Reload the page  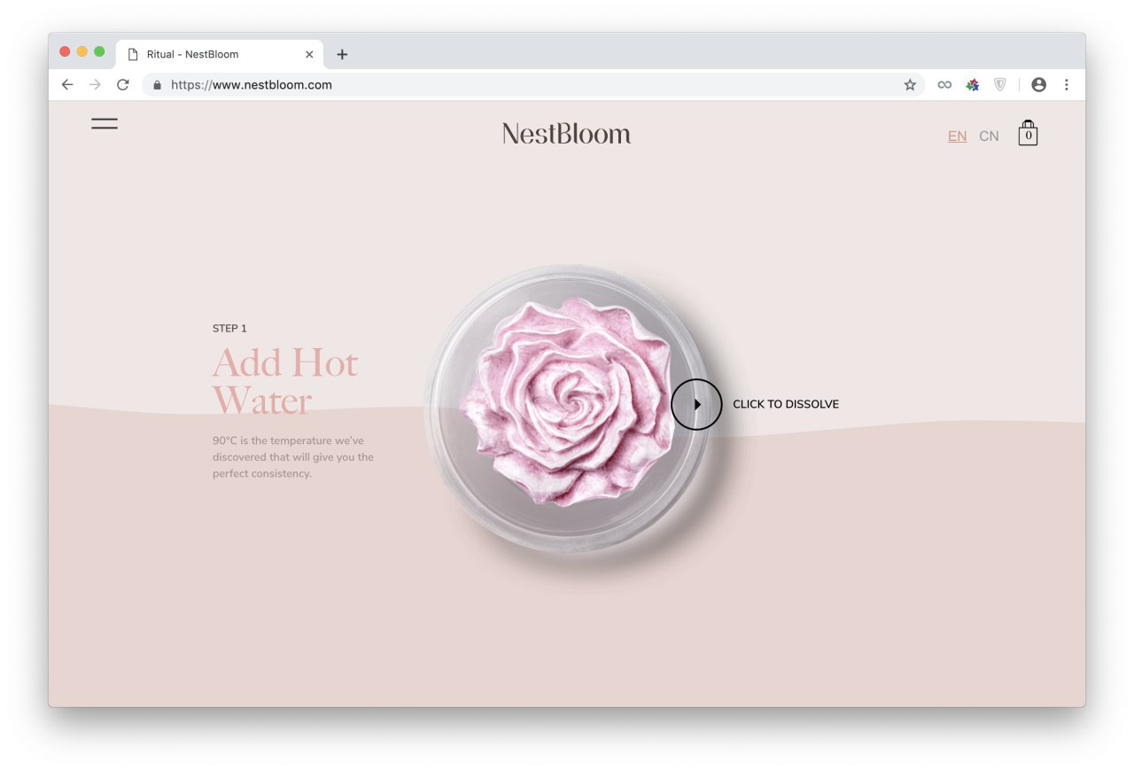[123, 85]
